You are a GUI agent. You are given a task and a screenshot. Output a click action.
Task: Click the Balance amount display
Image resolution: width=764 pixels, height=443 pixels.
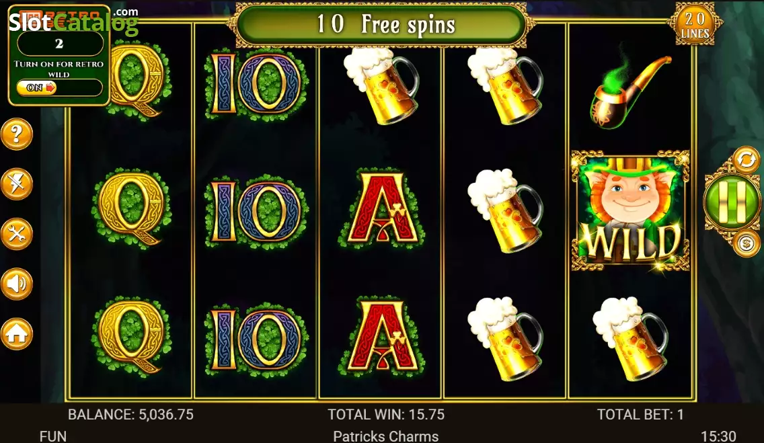click(130, 414)
